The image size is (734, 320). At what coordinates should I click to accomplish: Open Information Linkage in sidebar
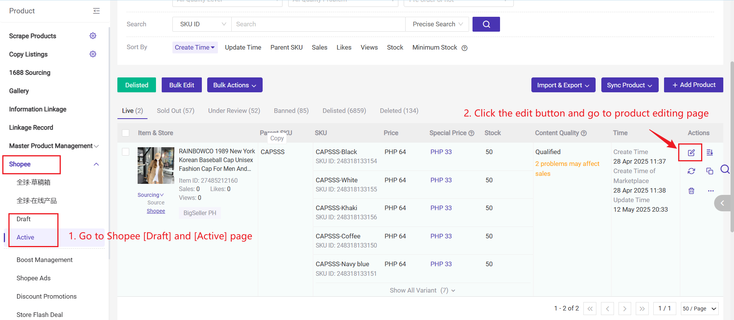pos(38,109)
